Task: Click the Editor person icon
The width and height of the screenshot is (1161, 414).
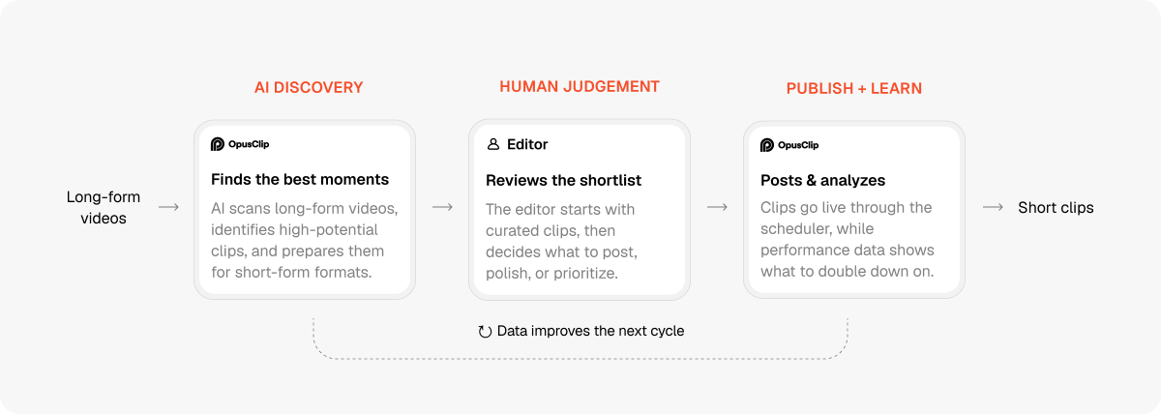Action: click(x=493, y=144)
